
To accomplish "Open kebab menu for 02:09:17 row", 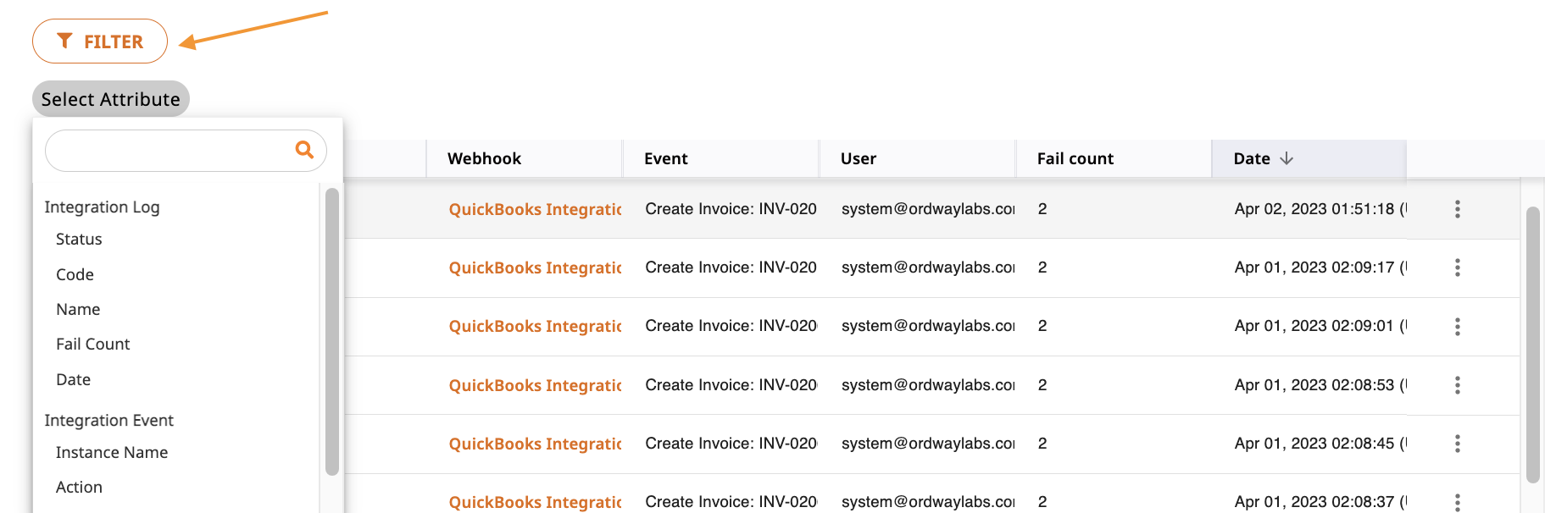I will [x=1457, y=268].
